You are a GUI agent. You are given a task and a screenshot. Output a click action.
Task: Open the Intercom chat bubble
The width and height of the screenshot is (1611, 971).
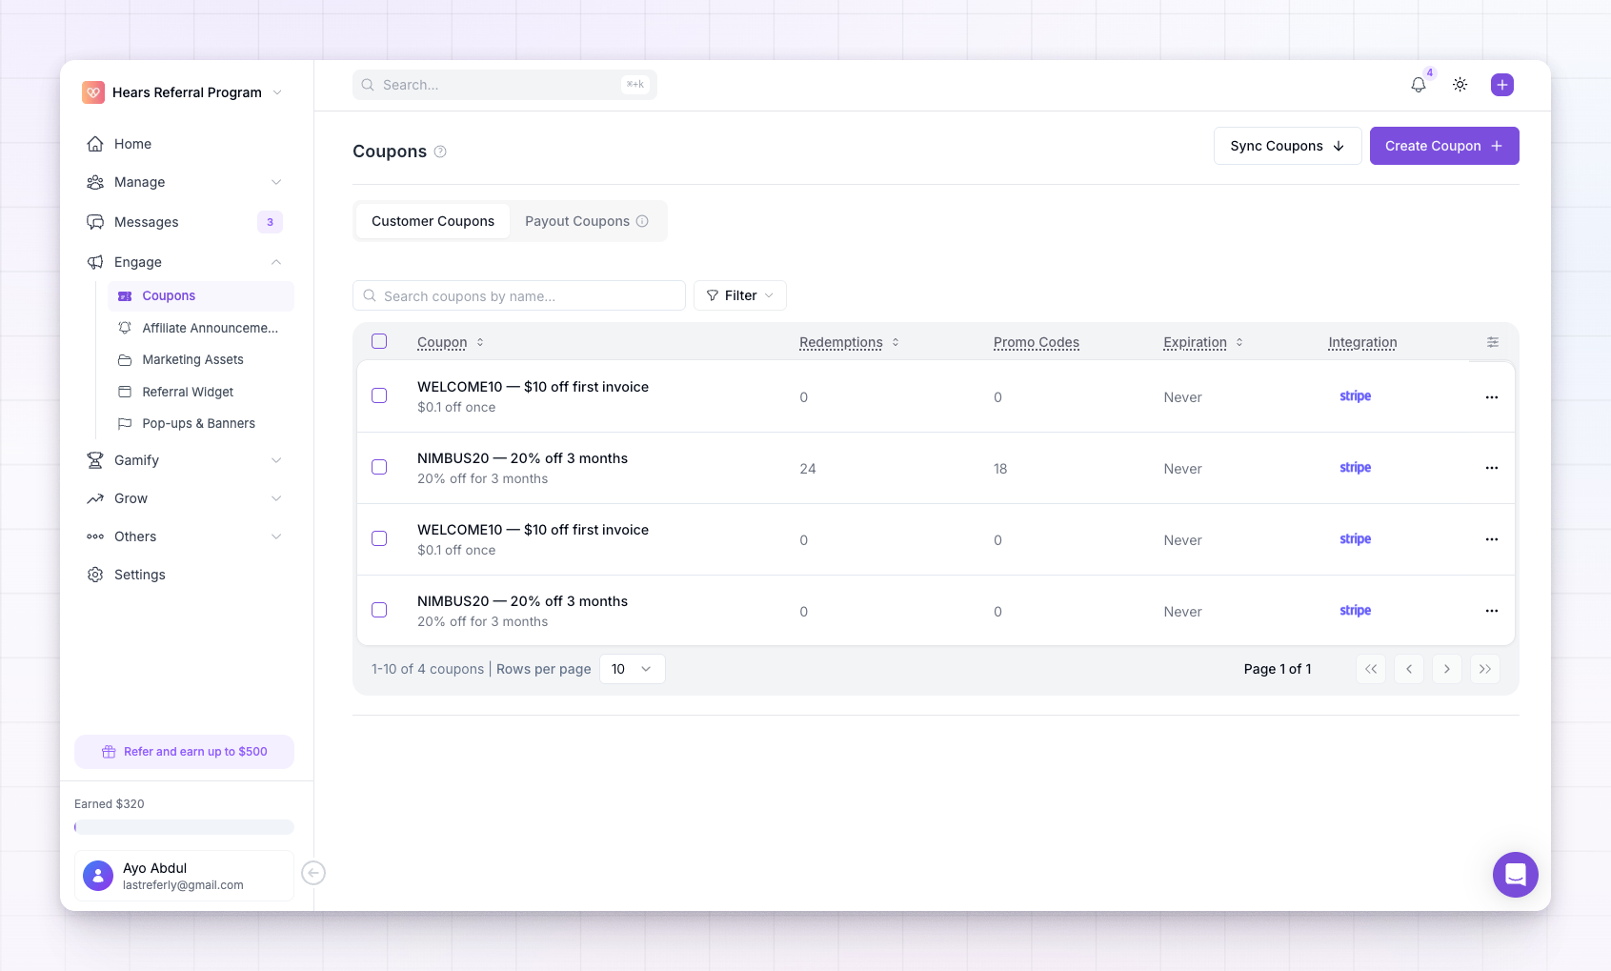(1516, 875)
